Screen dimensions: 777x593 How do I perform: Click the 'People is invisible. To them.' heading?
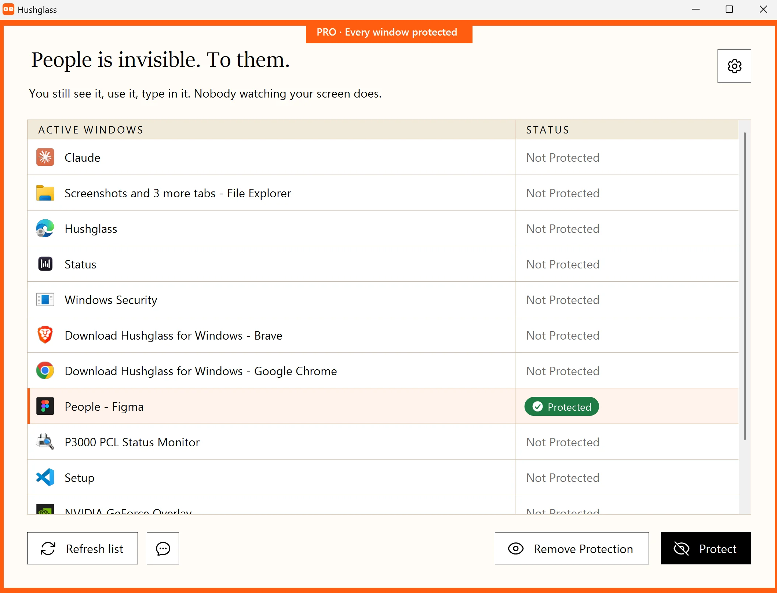(161, 60)
